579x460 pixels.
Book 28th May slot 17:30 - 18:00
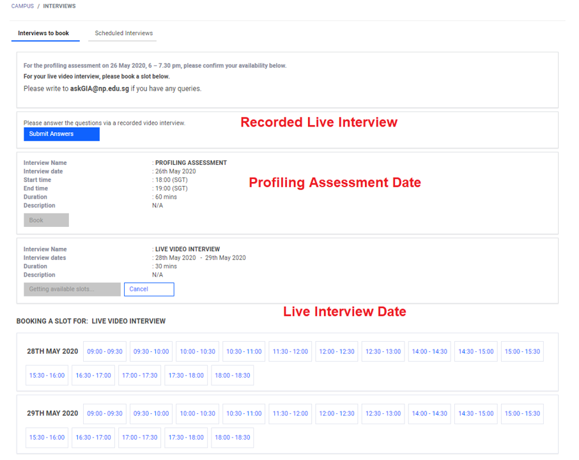(186, 375)
